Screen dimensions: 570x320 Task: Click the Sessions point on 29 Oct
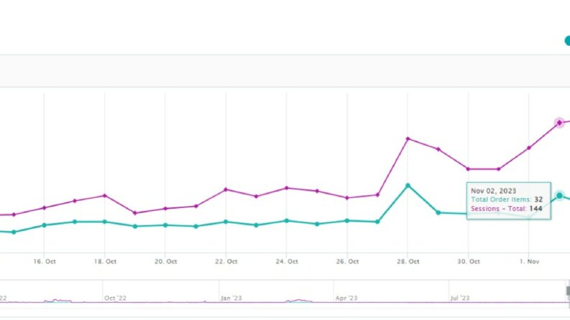[438, 149]
